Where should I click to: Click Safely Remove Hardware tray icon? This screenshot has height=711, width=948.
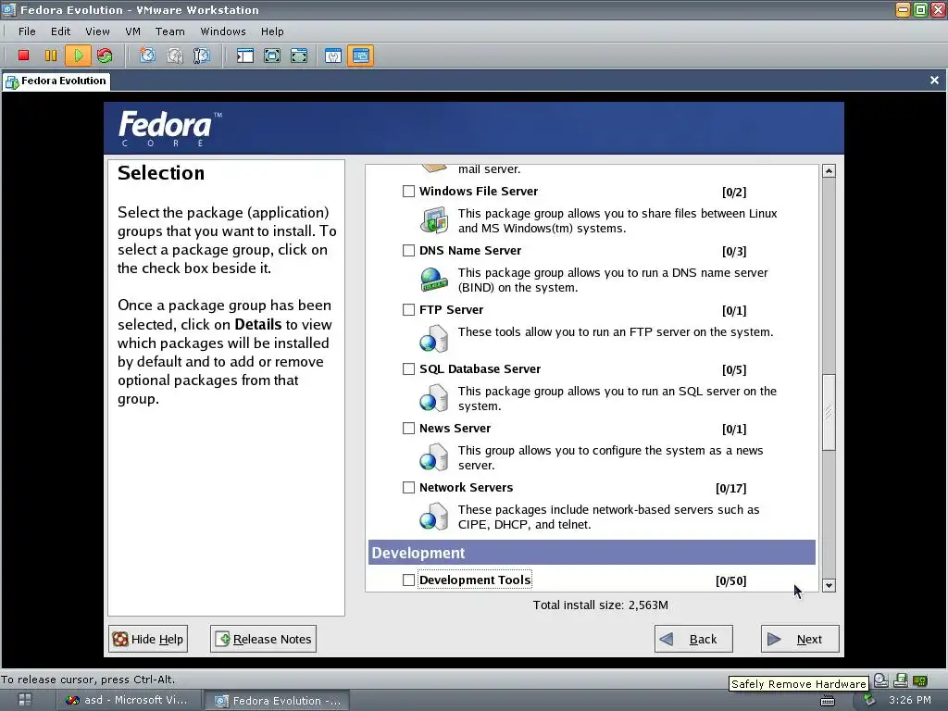click(x=869, y=700)
